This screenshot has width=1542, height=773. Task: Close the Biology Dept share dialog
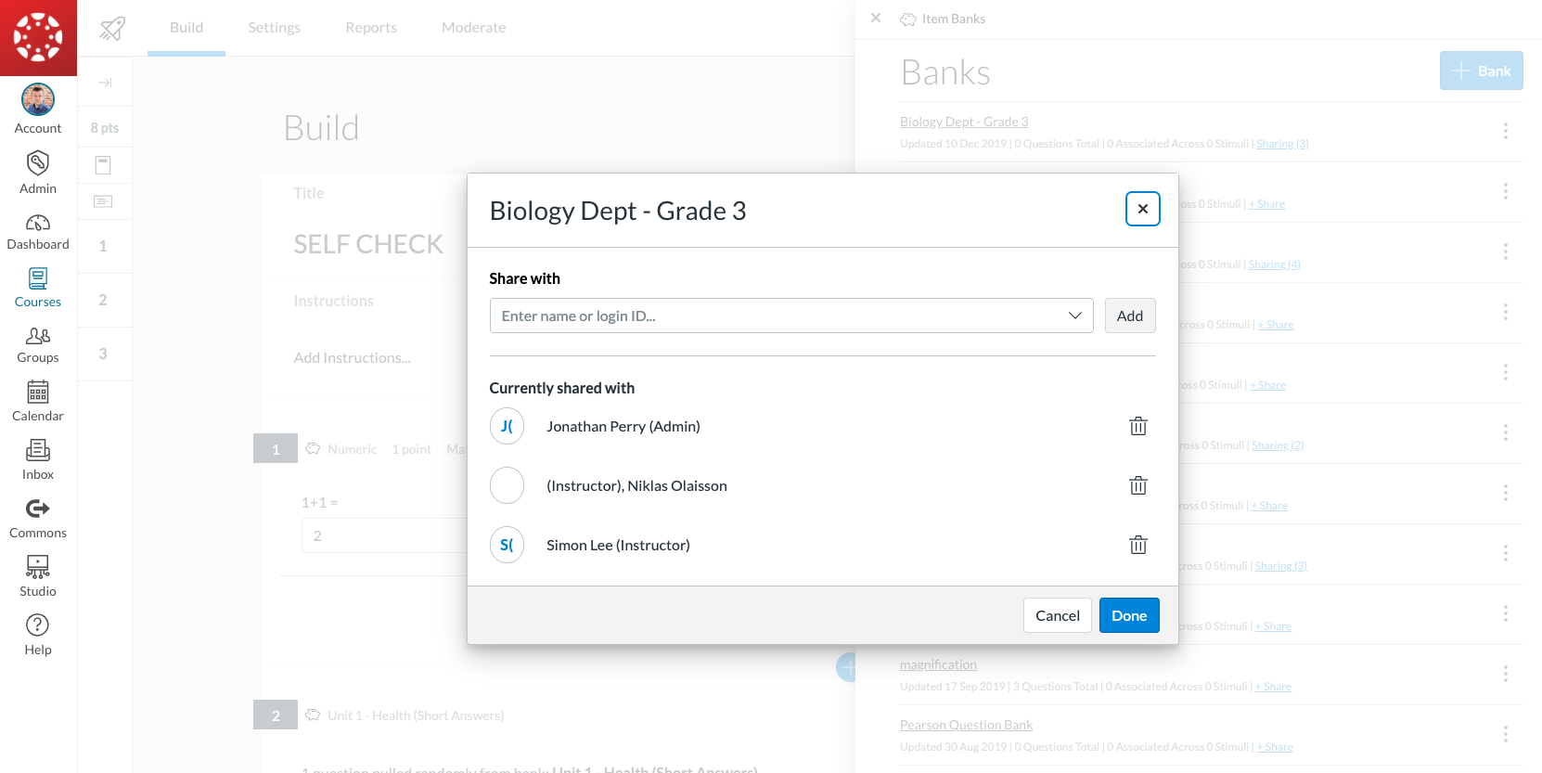click(1143, 209)
